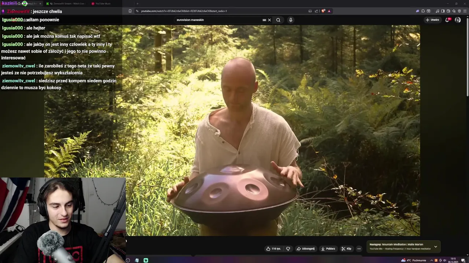The width and height of the screenshot is (469, 263).
Task: Switch to the ZiemowitV Stream tab
Action: [x=66, y=4]
